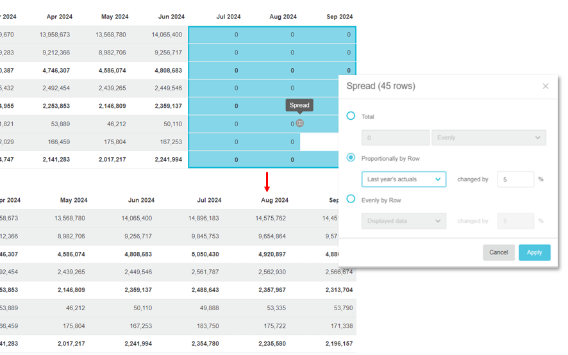
Task: Select the Aug 2024 header in the top table
Action: (x=283, y=17)
